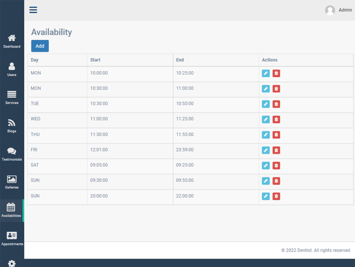The image size is (355, 267).
Task: Delete the SAT 09:05:00 availability entry
Action: point(276,165)
